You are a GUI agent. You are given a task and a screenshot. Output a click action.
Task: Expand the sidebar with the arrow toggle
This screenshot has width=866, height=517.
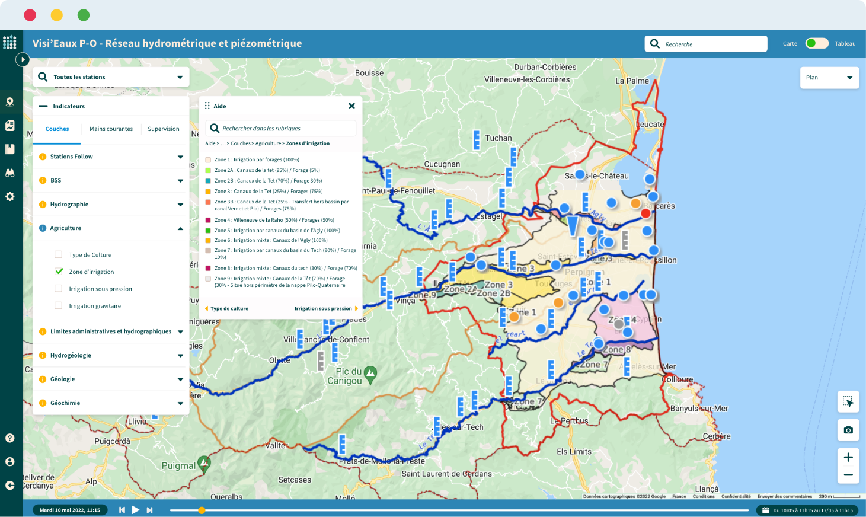23,59
